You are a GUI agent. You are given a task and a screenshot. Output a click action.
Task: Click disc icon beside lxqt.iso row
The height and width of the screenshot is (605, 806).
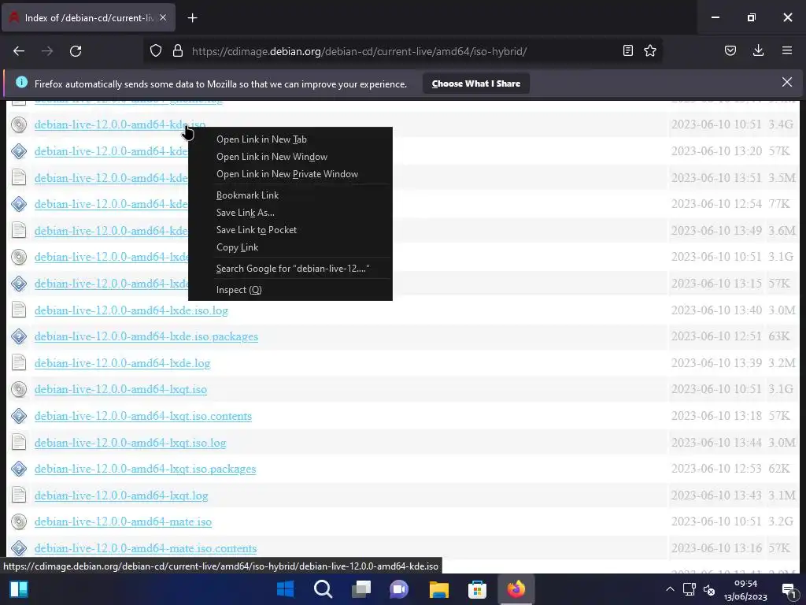19,389
